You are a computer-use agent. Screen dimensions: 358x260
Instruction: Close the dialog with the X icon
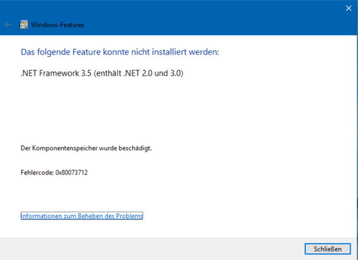pyautogui.click(x=348, y=8)
